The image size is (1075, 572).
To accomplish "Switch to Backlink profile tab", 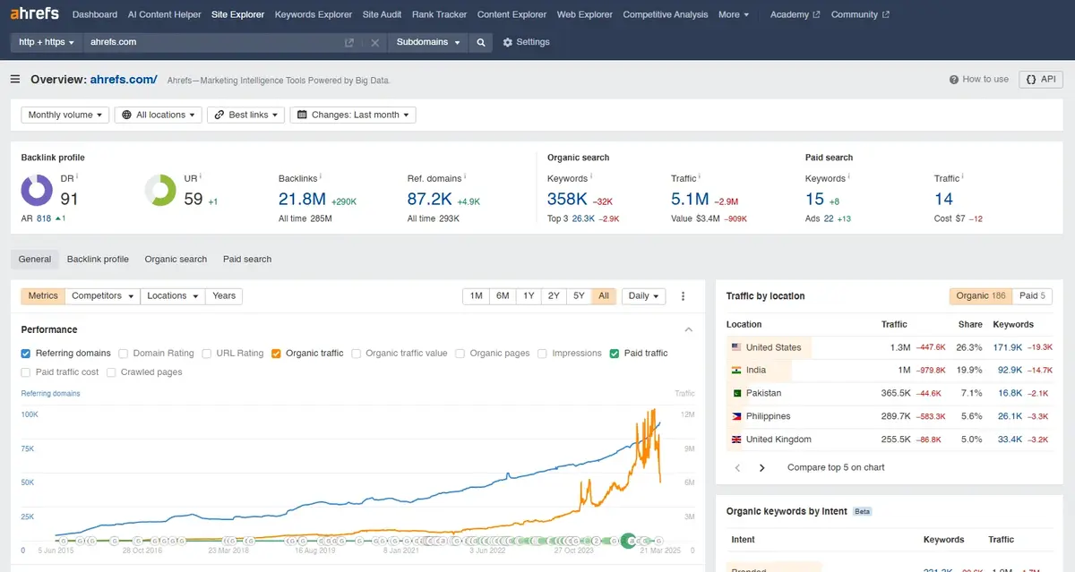I will click(98, 259).
